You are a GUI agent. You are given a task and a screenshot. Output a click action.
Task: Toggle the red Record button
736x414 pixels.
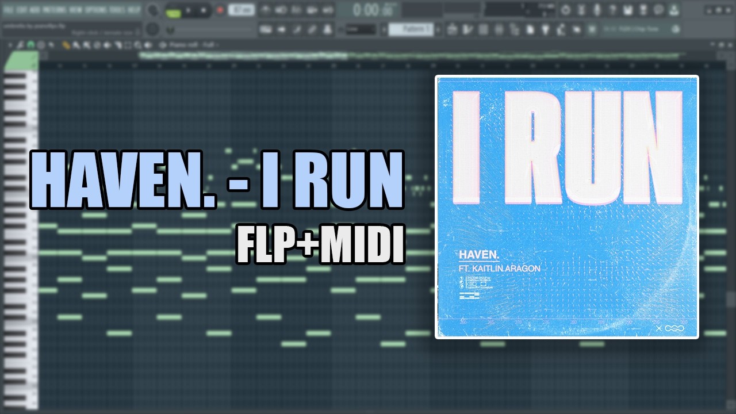click(x=220, y=10)
